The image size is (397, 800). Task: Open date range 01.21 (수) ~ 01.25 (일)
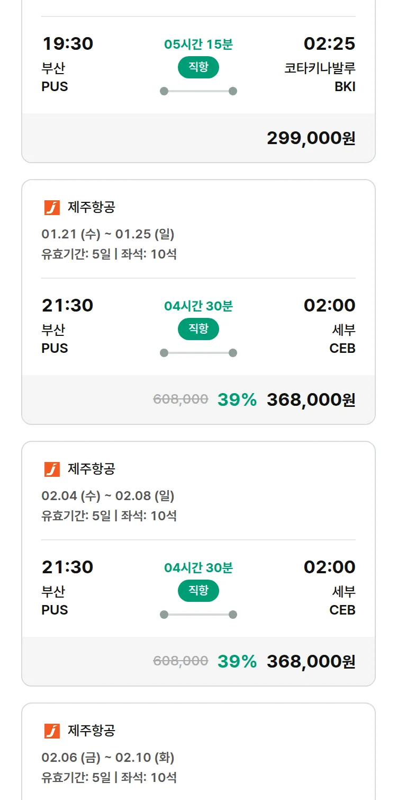point(108,234)
